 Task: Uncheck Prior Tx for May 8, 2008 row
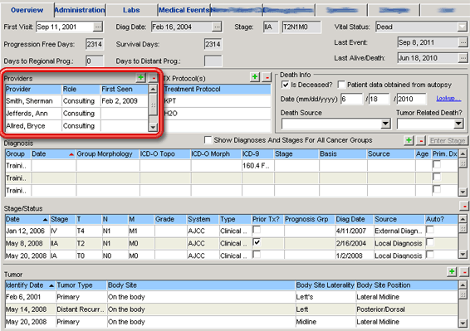click(x=257, y=242)
